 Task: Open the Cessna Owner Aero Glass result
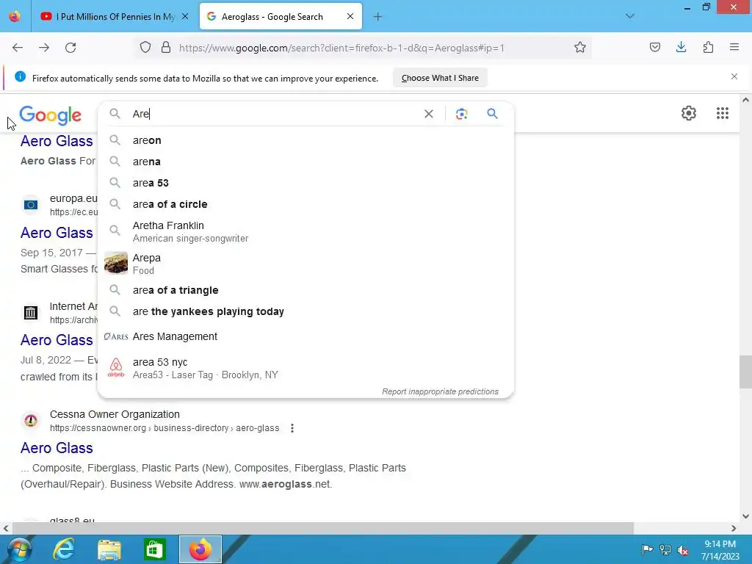point(57,448)
